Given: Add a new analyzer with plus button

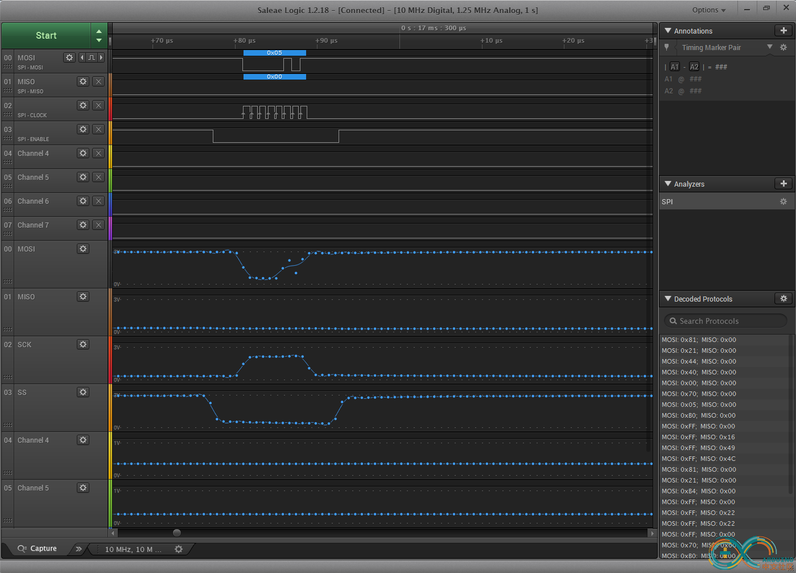Looking at the screenshot, I should (x=783, y=183).
